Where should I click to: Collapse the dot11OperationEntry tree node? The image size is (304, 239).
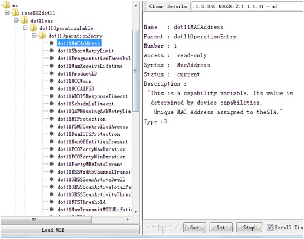point(34,36)
